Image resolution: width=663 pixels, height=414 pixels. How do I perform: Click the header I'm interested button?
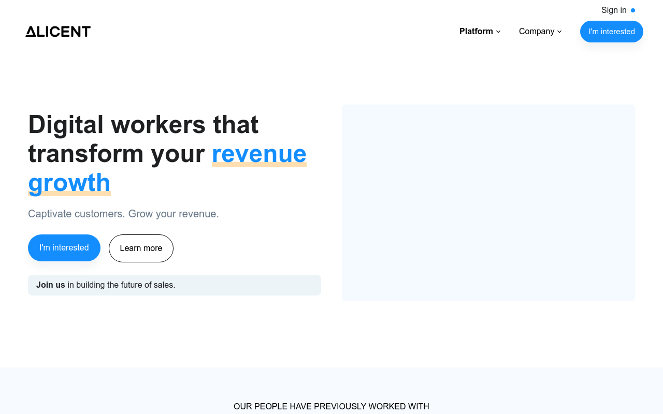(612, 32)
